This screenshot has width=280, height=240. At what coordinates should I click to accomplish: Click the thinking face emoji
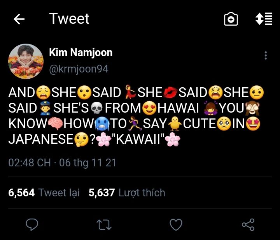point(81,139)
